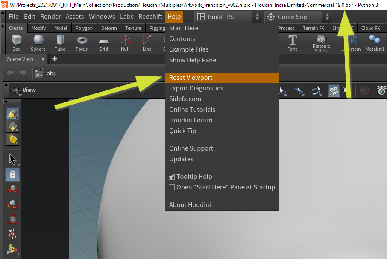Open the Redshift menu
387x259 pixels.
click(150, 17)
